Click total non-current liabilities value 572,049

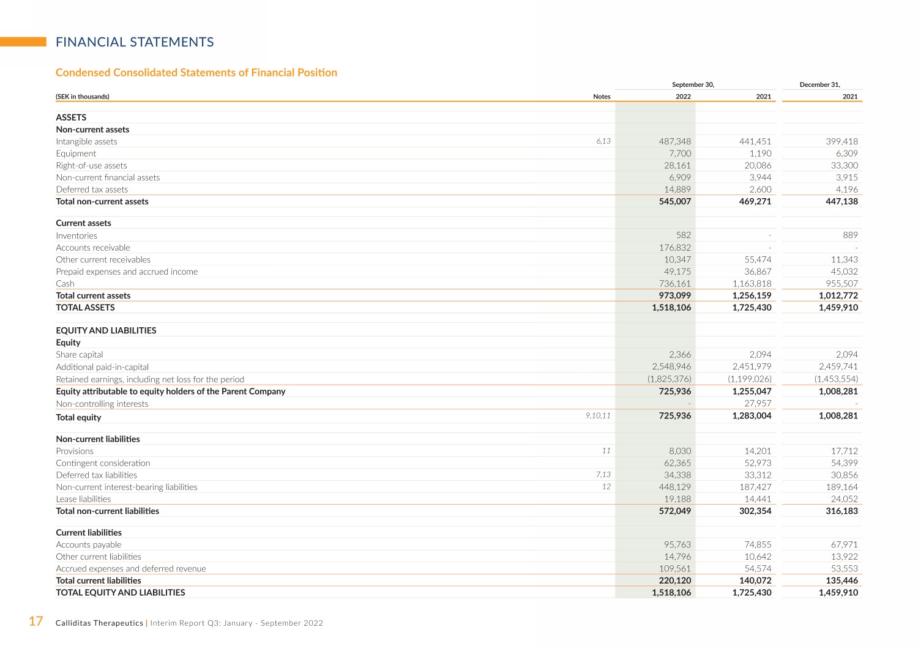tap(674, 511)
